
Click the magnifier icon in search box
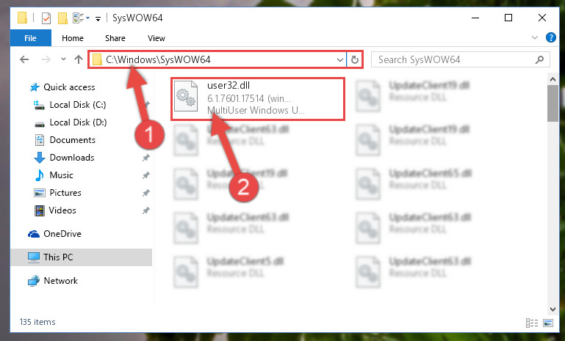539,59
